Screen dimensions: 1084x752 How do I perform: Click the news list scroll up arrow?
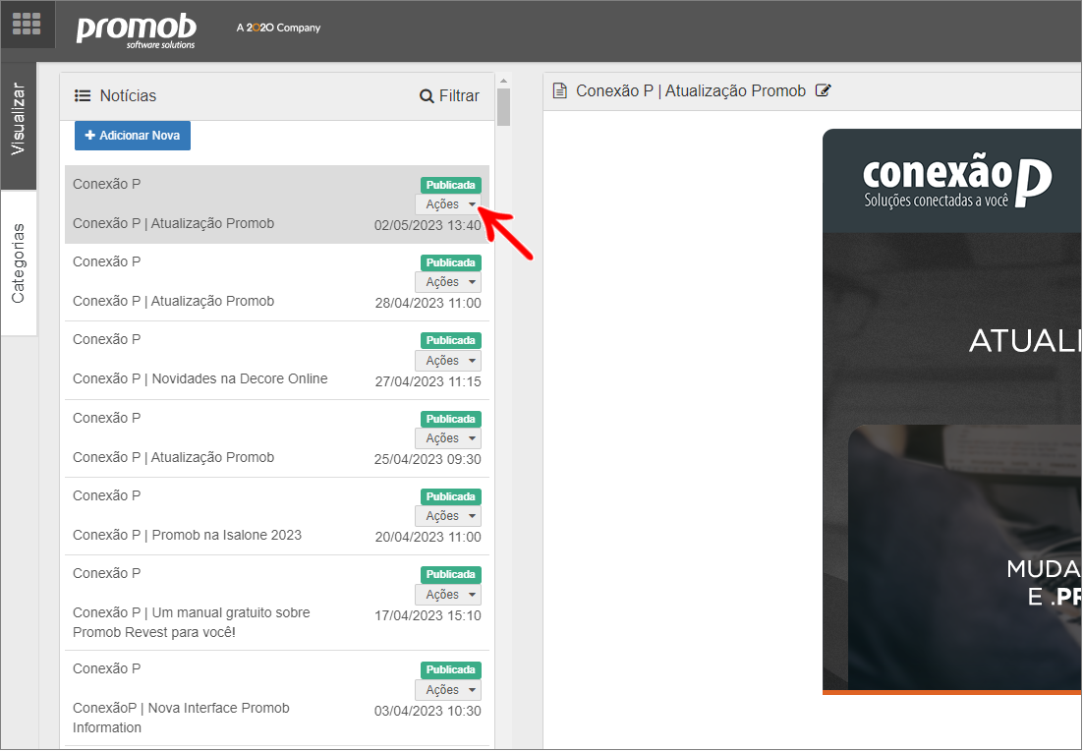[x=504, y=81]
